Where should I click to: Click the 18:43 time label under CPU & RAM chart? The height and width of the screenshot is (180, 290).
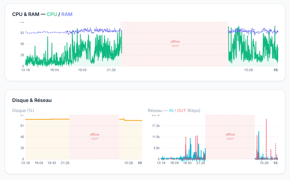coord(82,70)
